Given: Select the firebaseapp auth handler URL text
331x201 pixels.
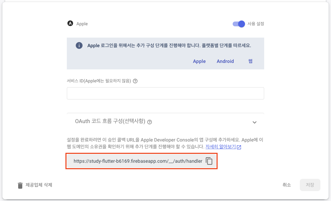Looking at the screenshot, I should tap(138, 161).
